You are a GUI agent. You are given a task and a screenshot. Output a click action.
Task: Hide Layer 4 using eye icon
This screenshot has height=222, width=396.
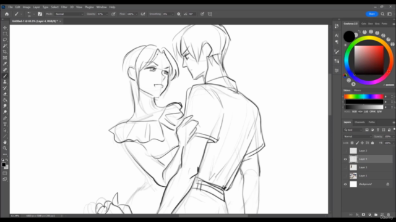click(x=345, y=159)
